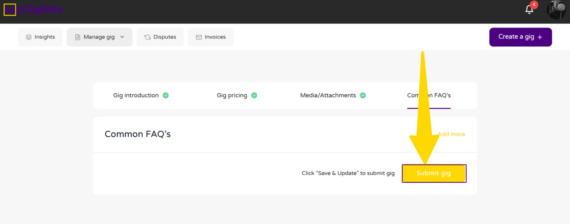Viewport: 570px width, 224px height.
Task: Open the Media/Attachments step
Action: click(328, 95)
